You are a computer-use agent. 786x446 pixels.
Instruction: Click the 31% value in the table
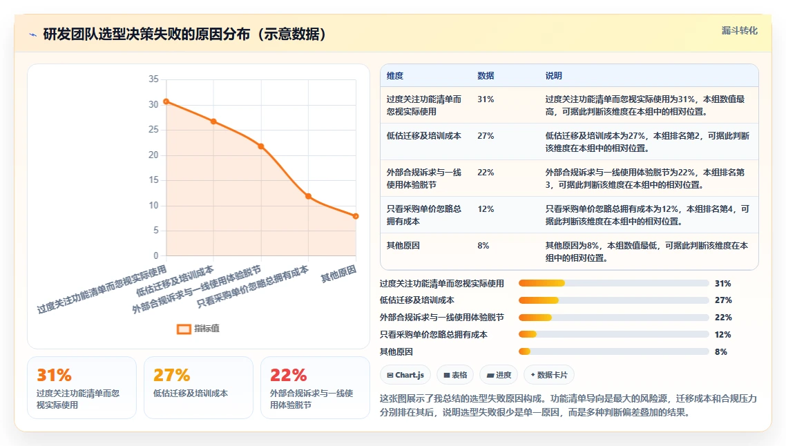pyautogui.click(x=486, y=99)
